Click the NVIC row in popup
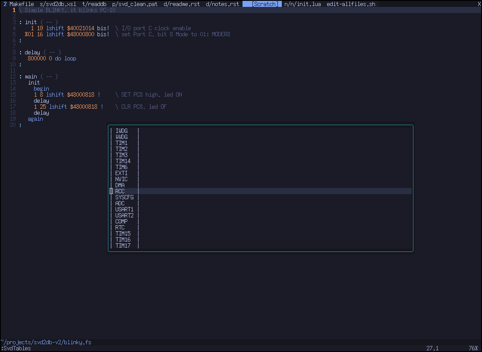This screenshot has height=352, width=482. coord(121,179)
